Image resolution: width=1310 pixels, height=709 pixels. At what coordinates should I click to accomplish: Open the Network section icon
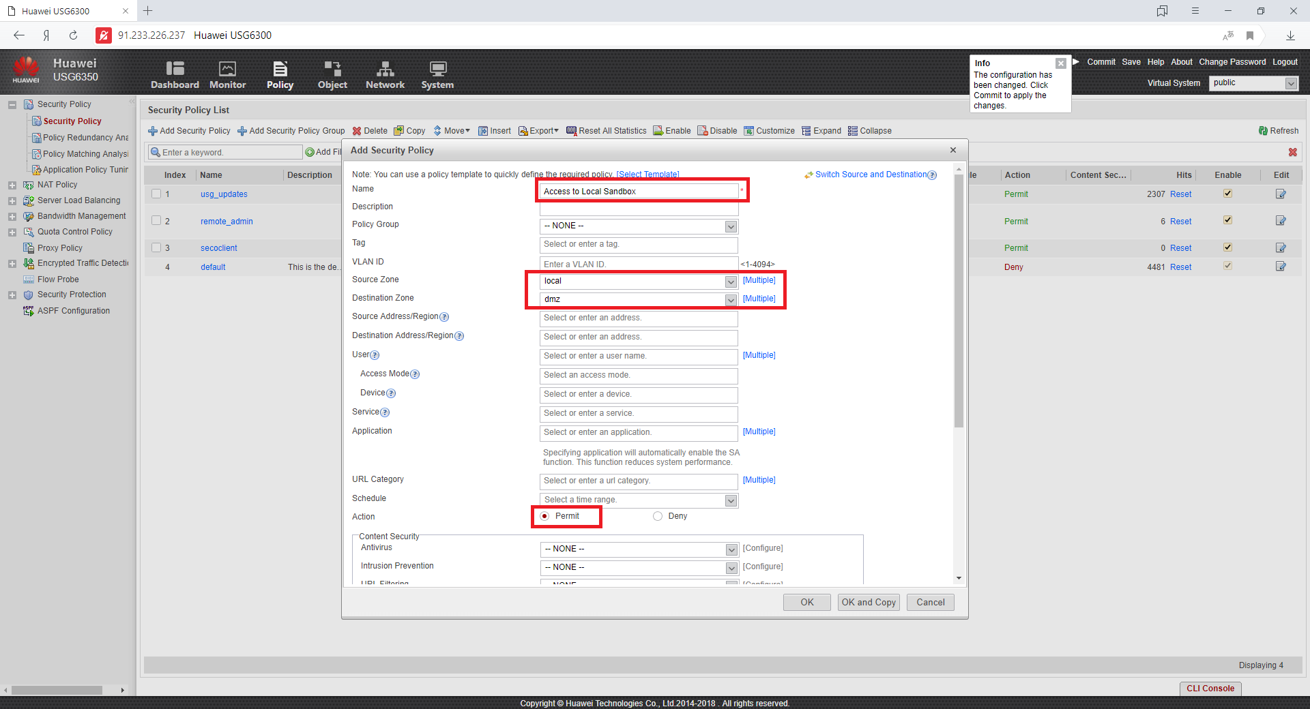pos(385,68)
